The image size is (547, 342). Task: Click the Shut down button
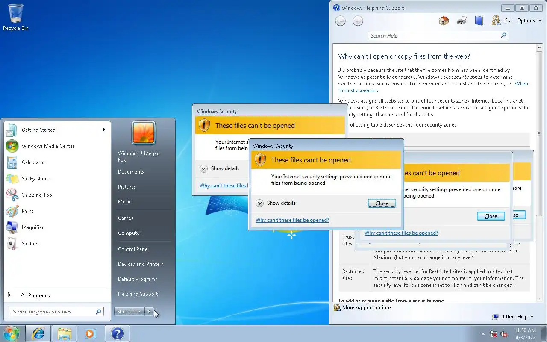click(129, 312)
